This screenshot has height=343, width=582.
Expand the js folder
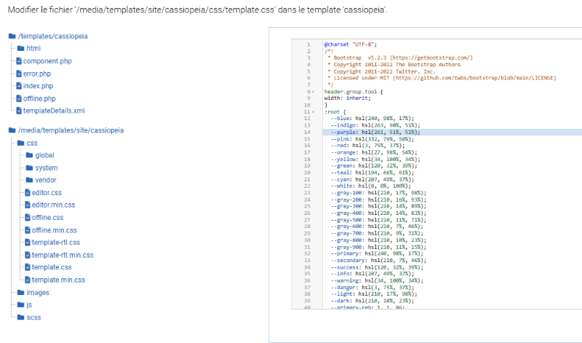pyautogui.click(x=29, y=304)
